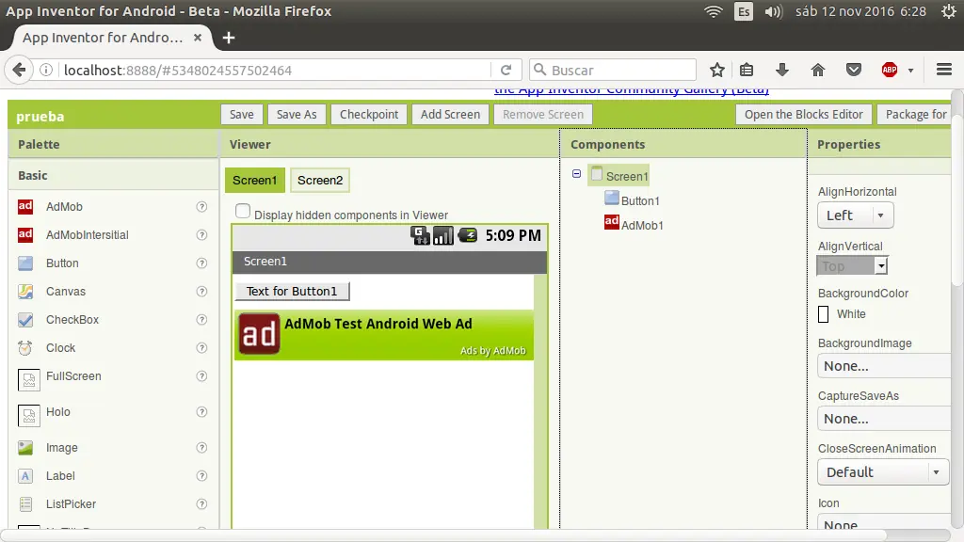Switch to the Screen2 viewer tab

(320, 180)
